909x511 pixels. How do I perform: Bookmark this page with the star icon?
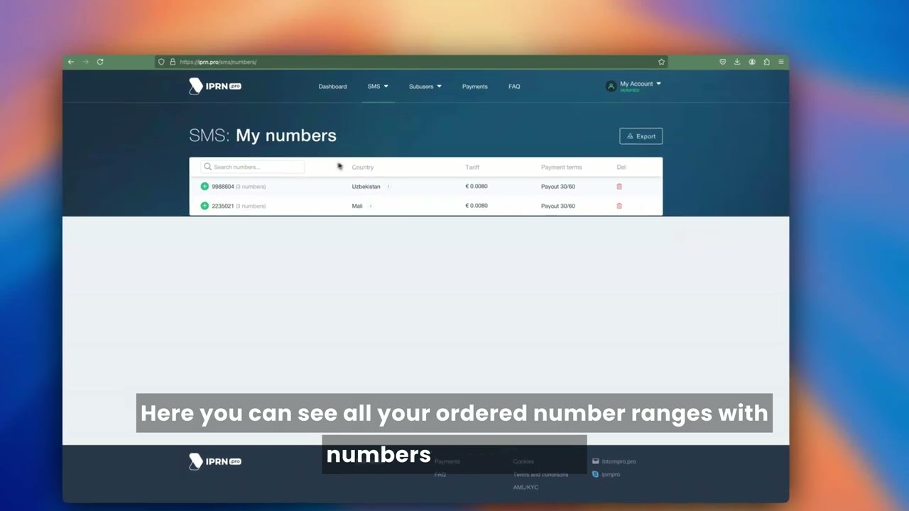click(x=661, y=62)
